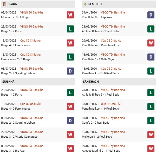Image resolution: width=156 pixels, height=154 pixels.
Task: Click W badge for Real Betis 4 - 0 Panathinaikos
Action: pos(150,43)
